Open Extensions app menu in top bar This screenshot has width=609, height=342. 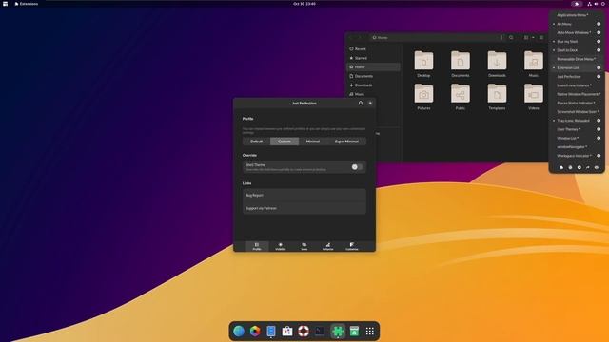point(27,4)
